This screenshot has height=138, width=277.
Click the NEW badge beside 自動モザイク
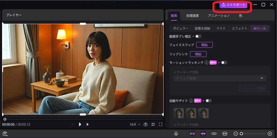click(x=198, y=101)
